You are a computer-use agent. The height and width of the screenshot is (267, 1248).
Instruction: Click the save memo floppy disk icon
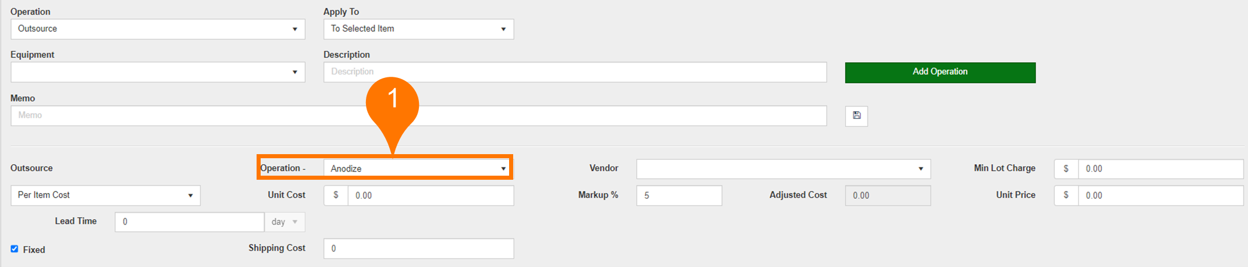click(x=856, y=116)
